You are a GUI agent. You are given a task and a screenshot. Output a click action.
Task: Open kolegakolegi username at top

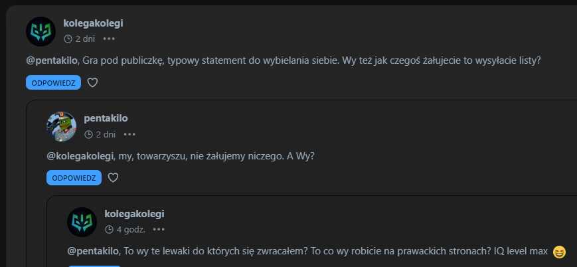[x=93, y=23]
